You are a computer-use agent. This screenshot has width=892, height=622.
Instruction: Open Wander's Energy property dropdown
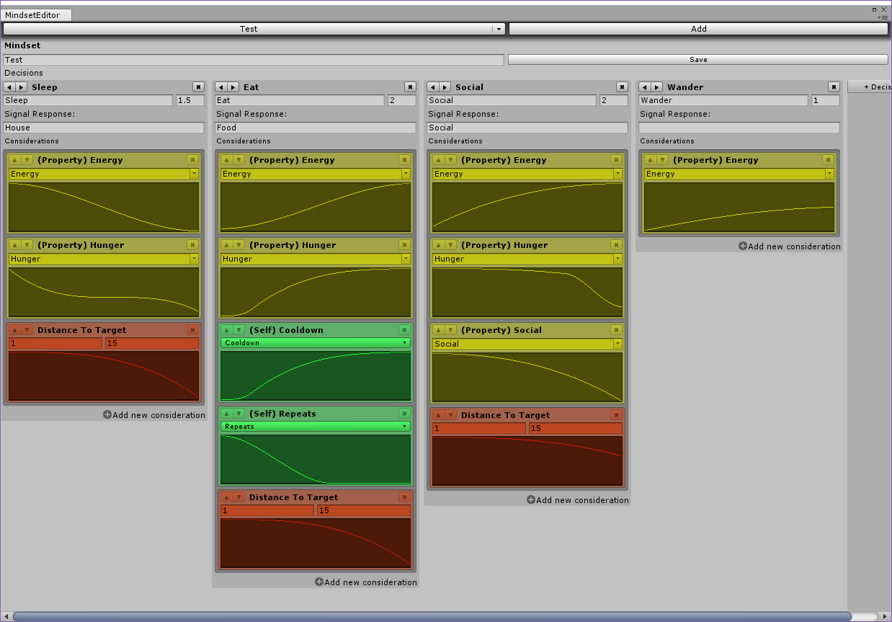pos(739,174)
